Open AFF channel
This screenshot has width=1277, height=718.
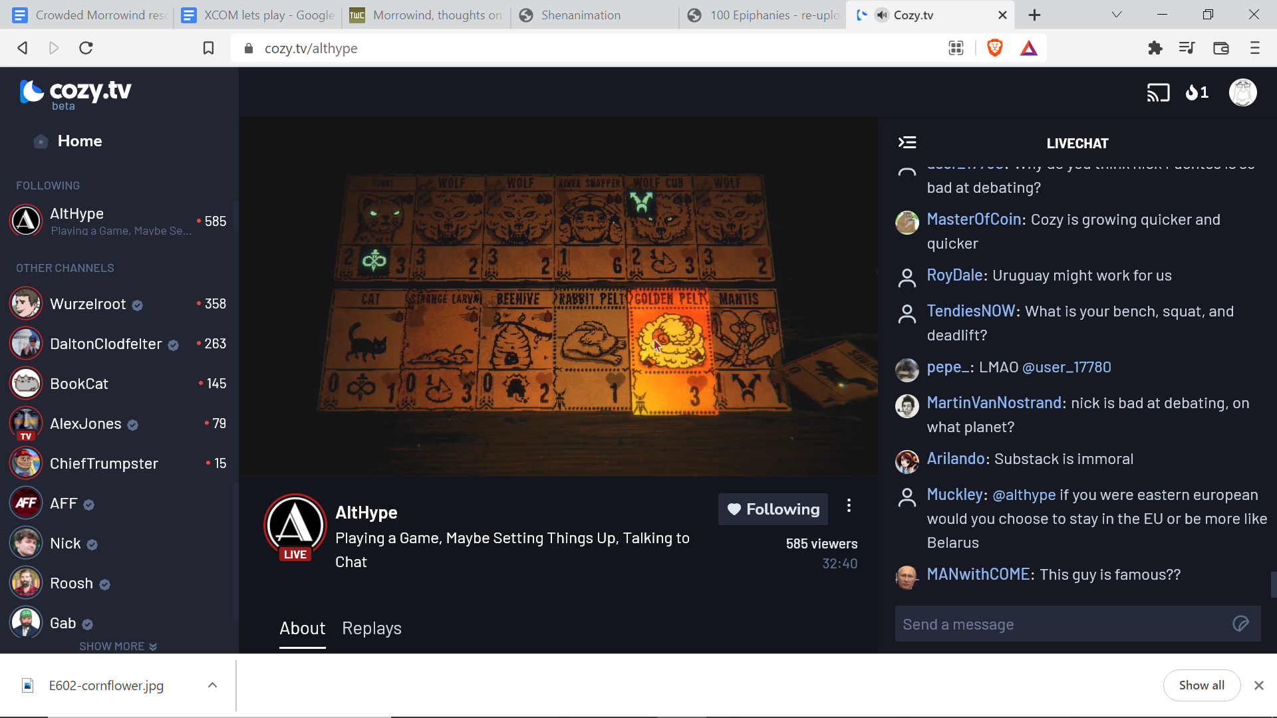[118, 503]
